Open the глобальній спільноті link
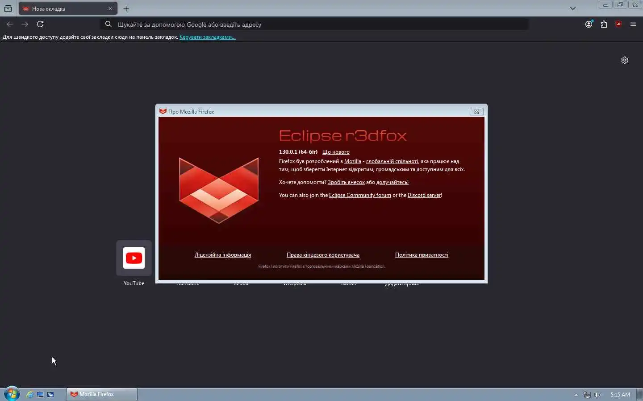 (392, 161)
